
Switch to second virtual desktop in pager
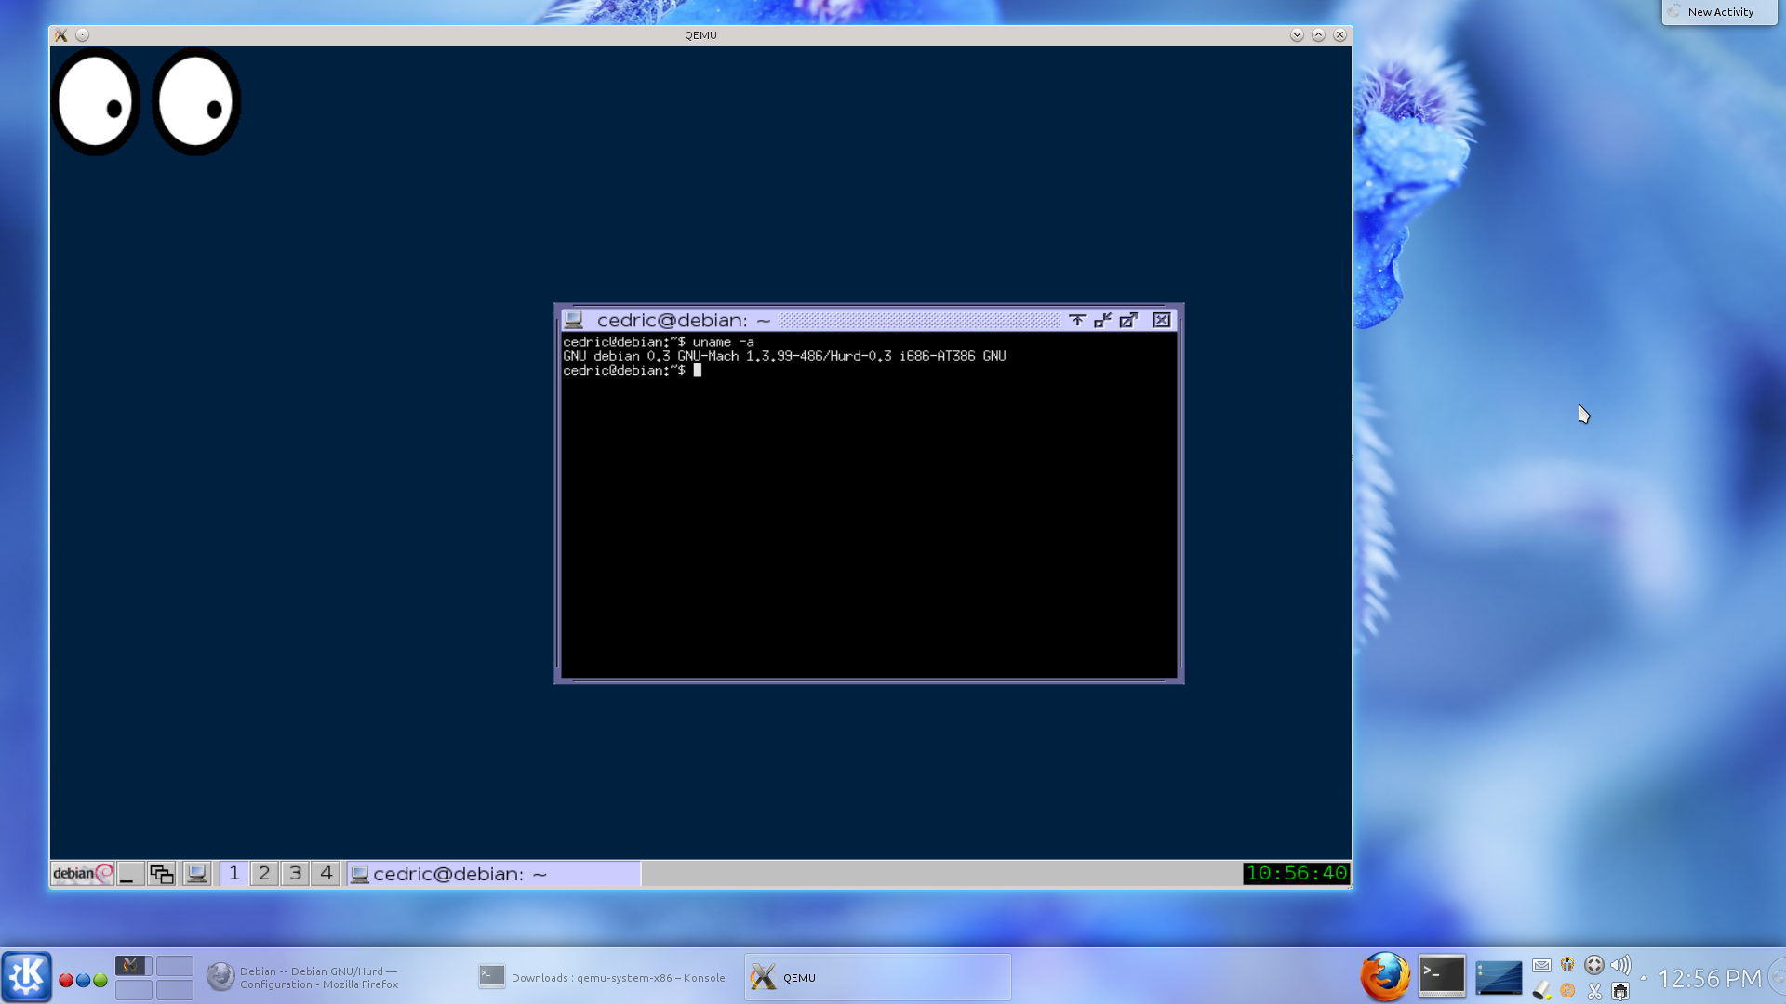pyautogui.click(x=175, y=966)
